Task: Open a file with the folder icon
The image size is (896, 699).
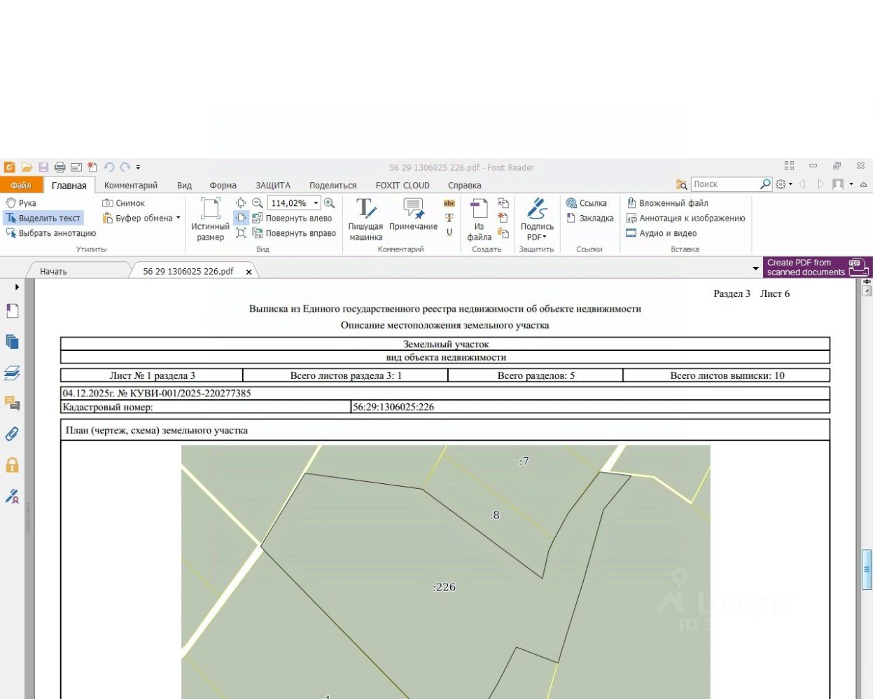Action: (x=27, y=167)
